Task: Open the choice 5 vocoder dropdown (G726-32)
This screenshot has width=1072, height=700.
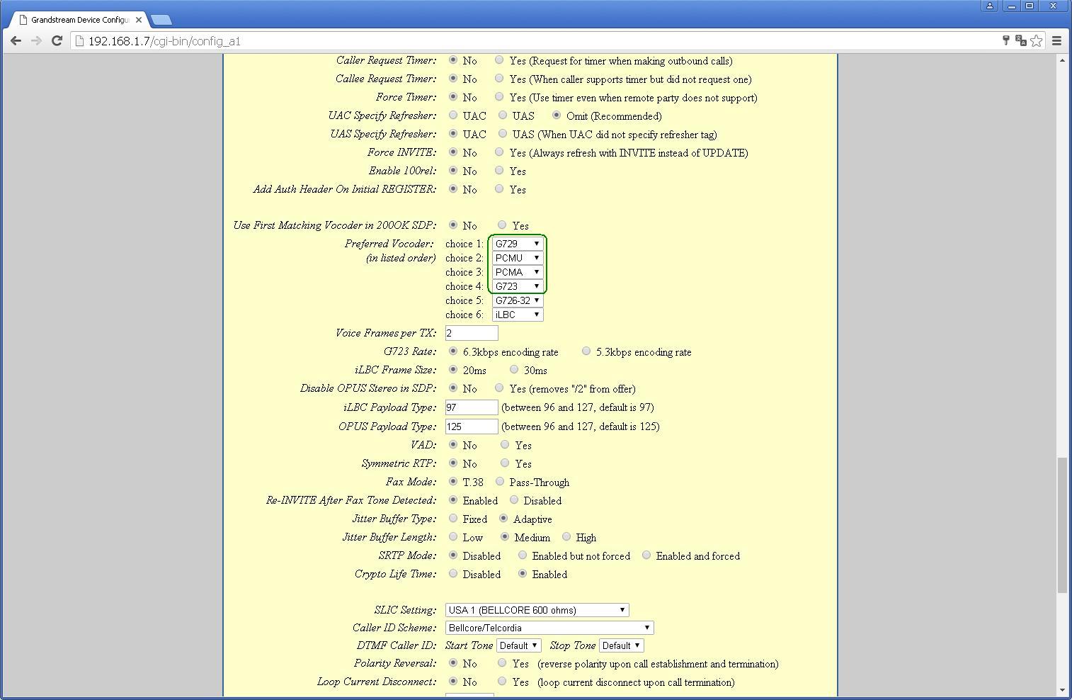Action: 518,300
